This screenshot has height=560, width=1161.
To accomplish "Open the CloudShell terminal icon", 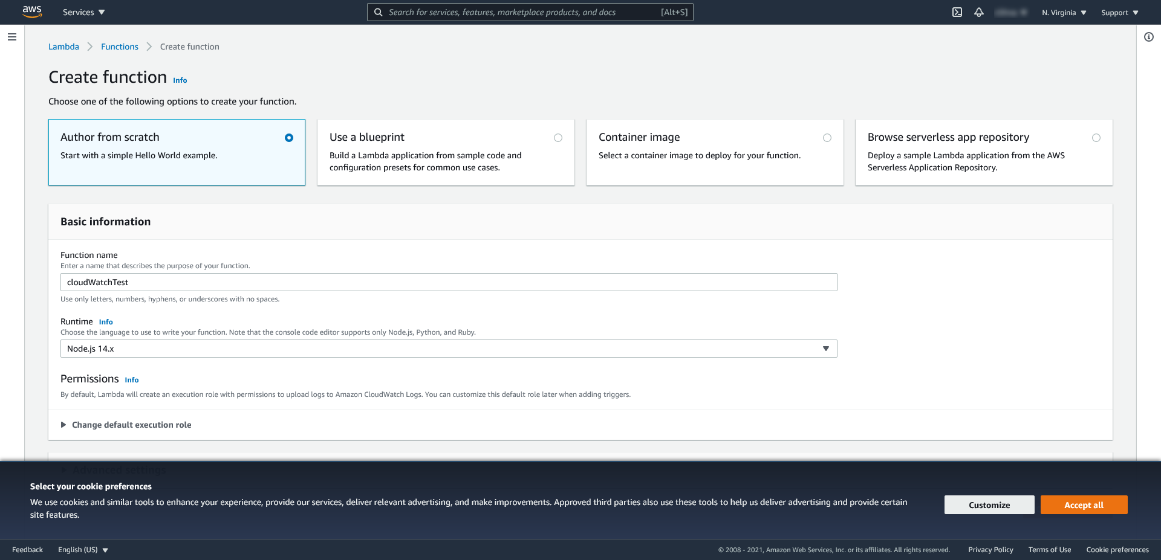I will [x=957, y=12].
